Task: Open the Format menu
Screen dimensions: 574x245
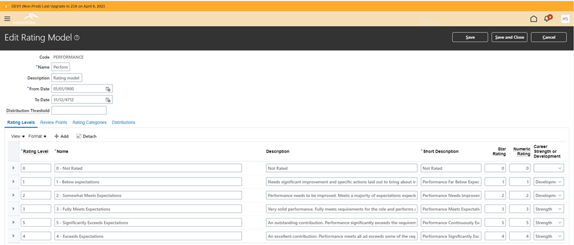Action: coord(37,136)
